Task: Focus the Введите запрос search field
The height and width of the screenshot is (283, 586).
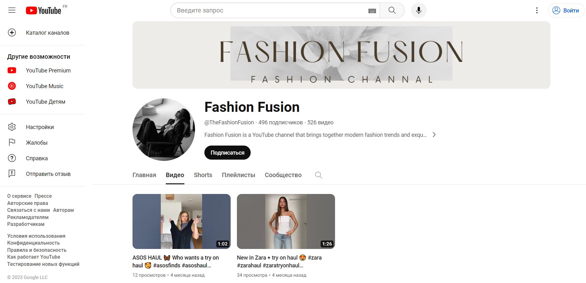Action: (269, 11)
